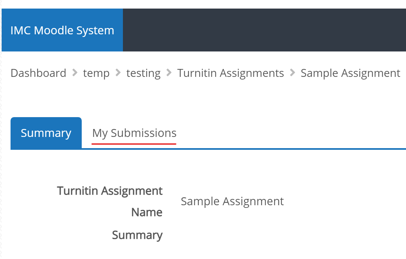Switch to the My Submissions tab

tap(134, 133)
